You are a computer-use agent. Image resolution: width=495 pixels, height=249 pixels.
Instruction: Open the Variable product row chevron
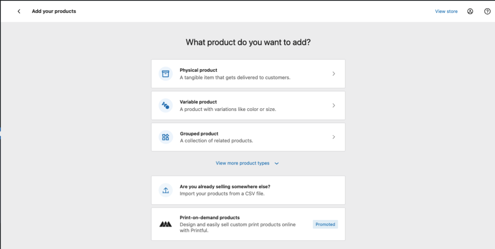pos(334,106)
